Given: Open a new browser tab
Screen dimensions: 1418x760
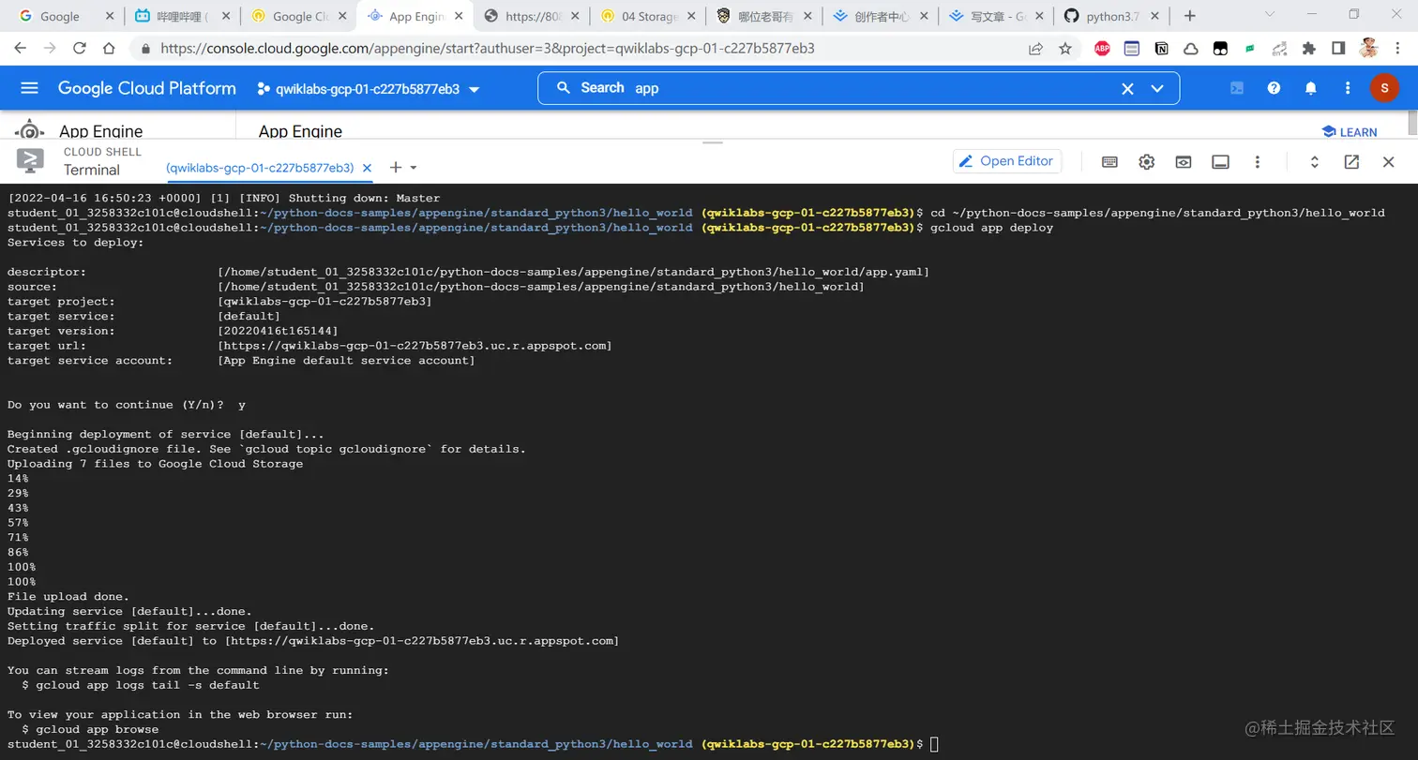Looking at the screenshot, I should [x=1190, y=16].
